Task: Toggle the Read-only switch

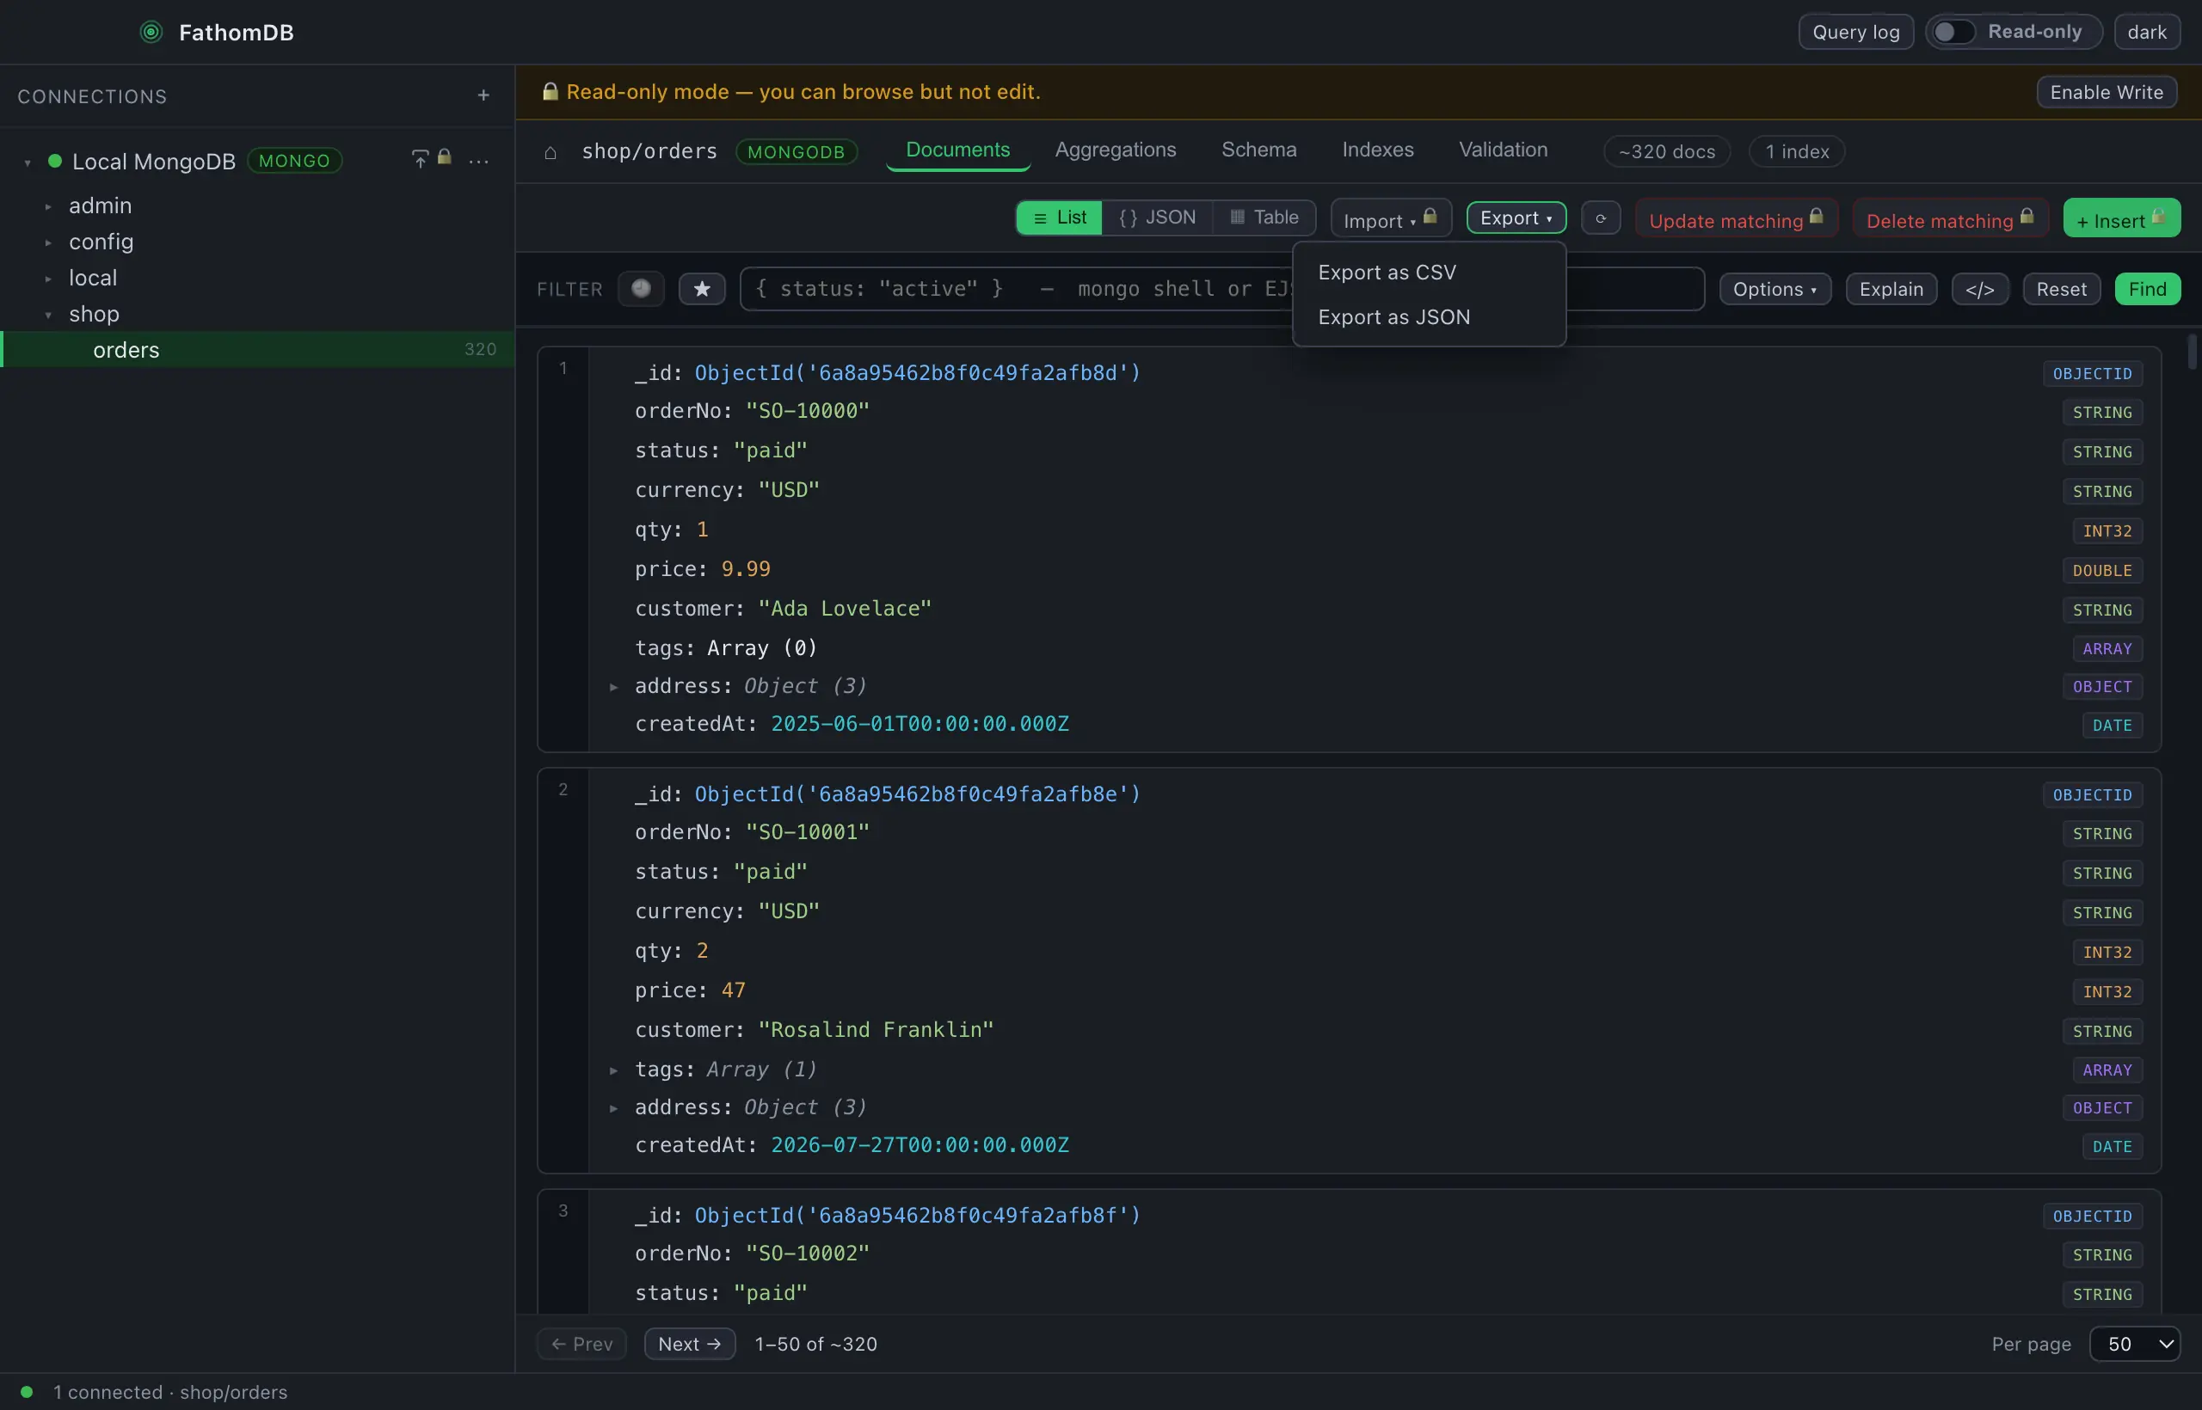Action: 1953,32
